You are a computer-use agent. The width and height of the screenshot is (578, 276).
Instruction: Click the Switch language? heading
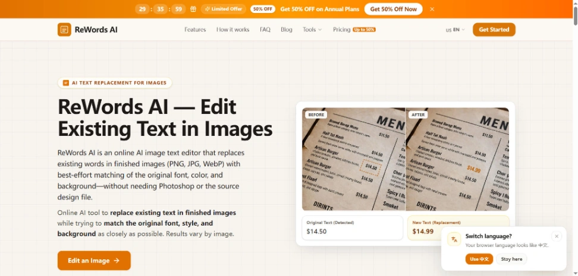tap(488, 236)
